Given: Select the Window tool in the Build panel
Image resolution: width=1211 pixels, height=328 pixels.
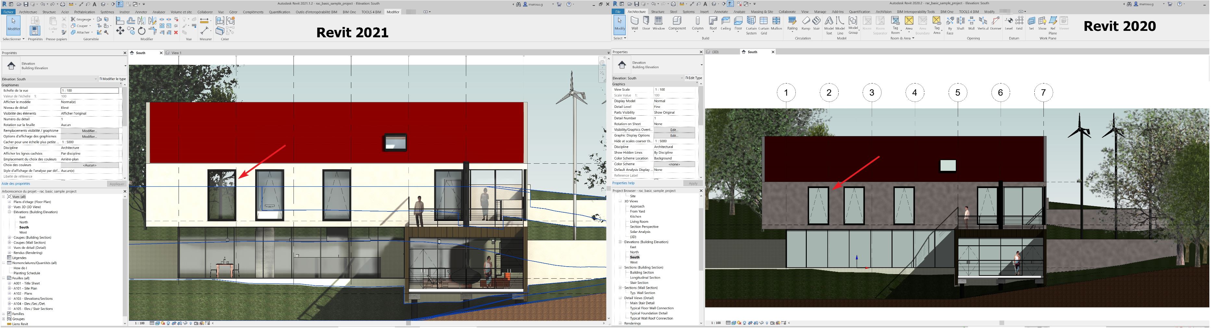Looking at the screenshot, I should [659, 23].
